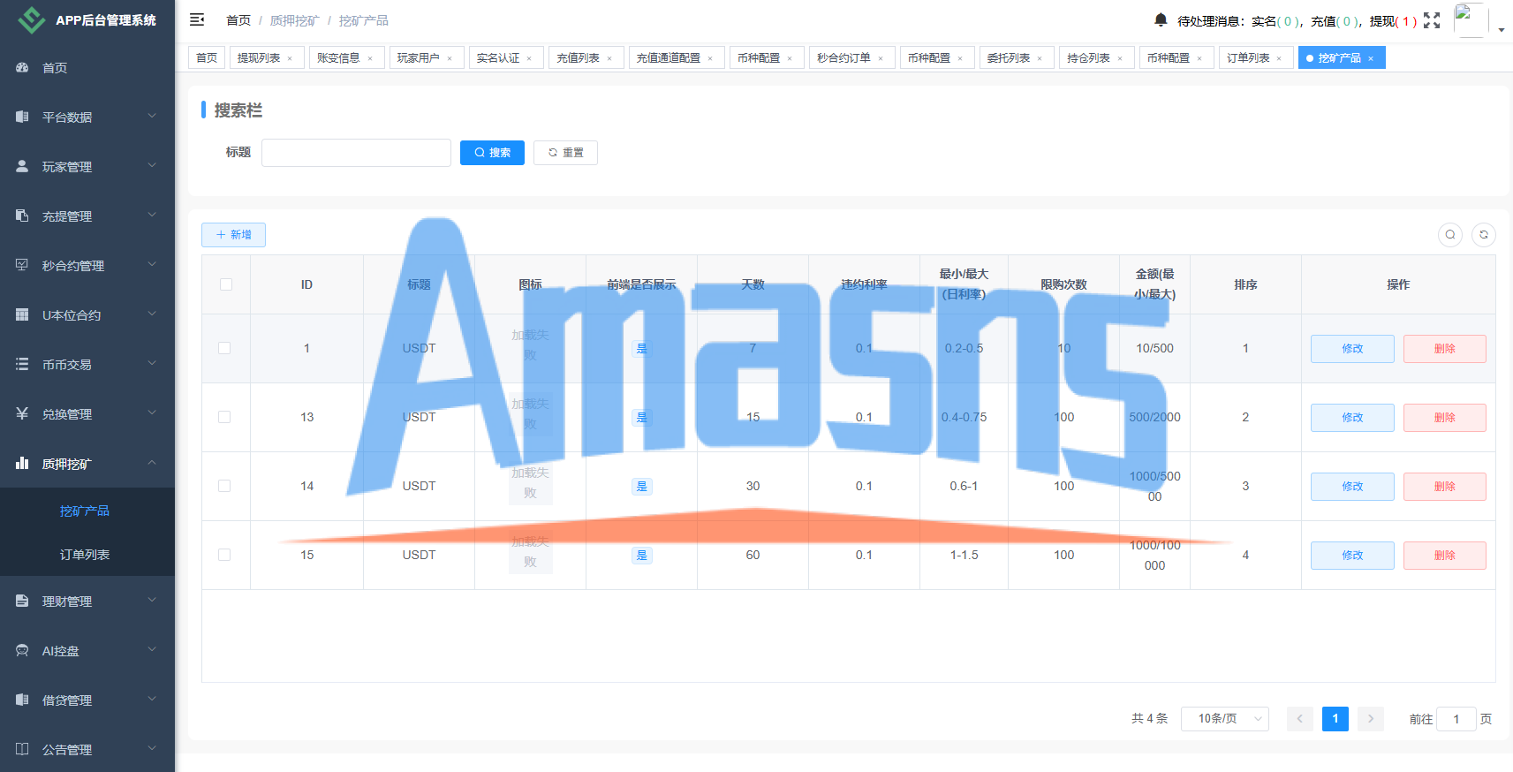The height and width of the screenshot is (772, 1513).
Task: Click the APP后台管理系统 logo
Action: click(87, 19)
